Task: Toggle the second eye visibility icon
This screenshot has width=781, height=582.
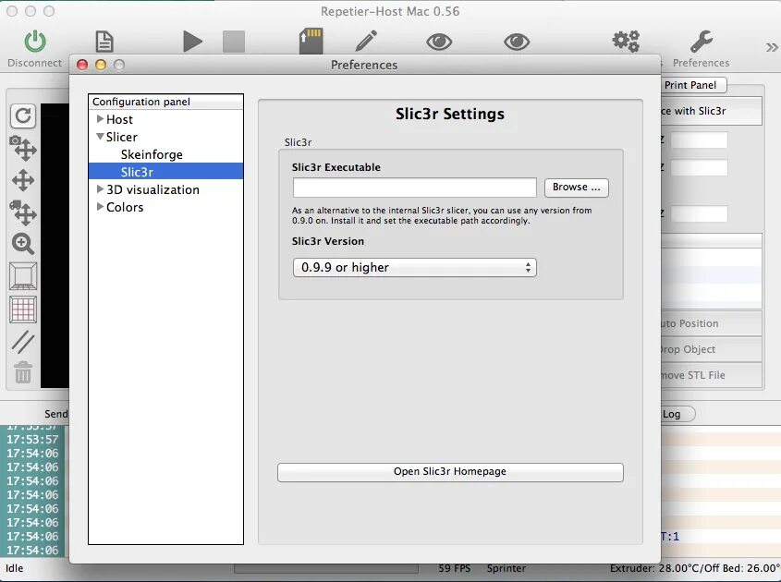Action: [x=517, y=42]
